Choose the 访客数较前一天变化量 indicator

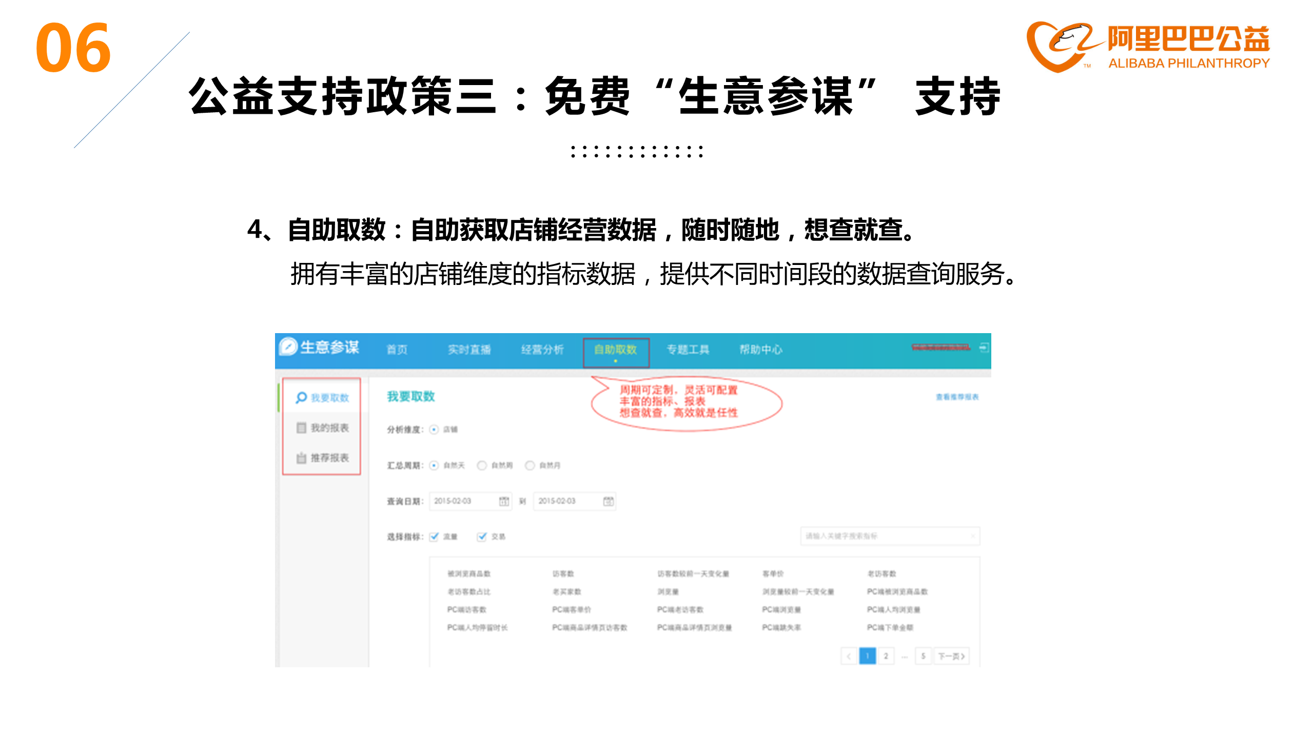(693, 573)
